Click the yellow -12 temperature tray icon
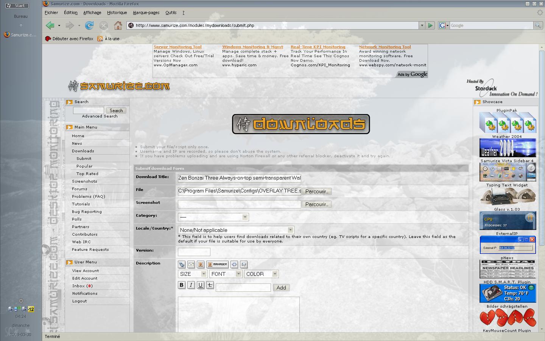Image resolution: width=545 pixels, height=341 pixels. (x=31, y=309)
